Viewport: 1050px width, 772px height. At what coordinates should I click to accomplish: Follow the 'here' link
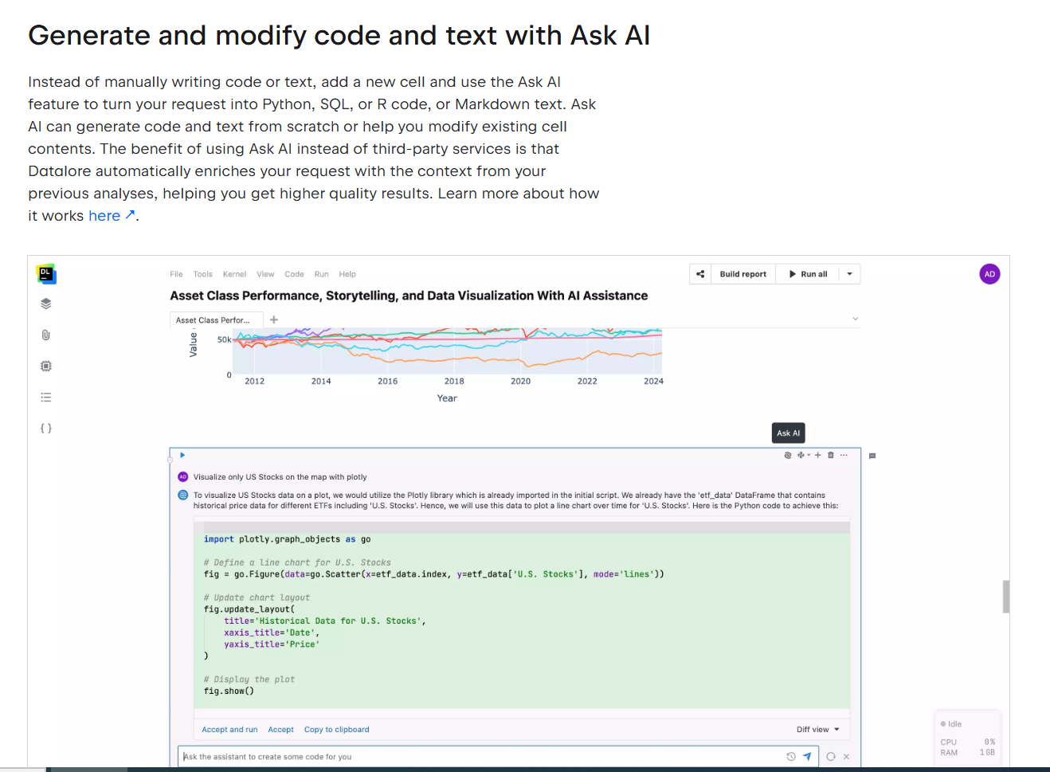112,216
